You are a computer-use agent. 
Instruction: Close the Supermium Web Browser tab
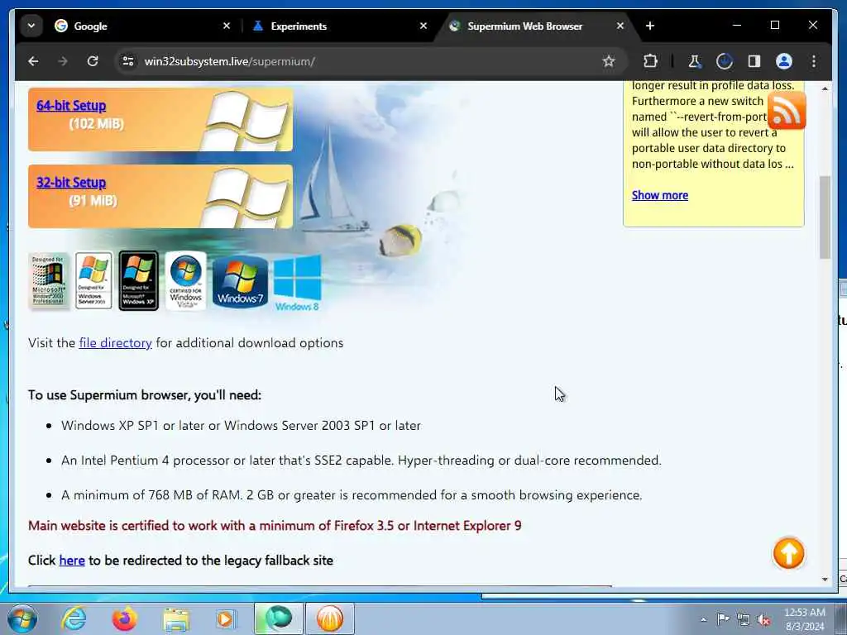620,26
